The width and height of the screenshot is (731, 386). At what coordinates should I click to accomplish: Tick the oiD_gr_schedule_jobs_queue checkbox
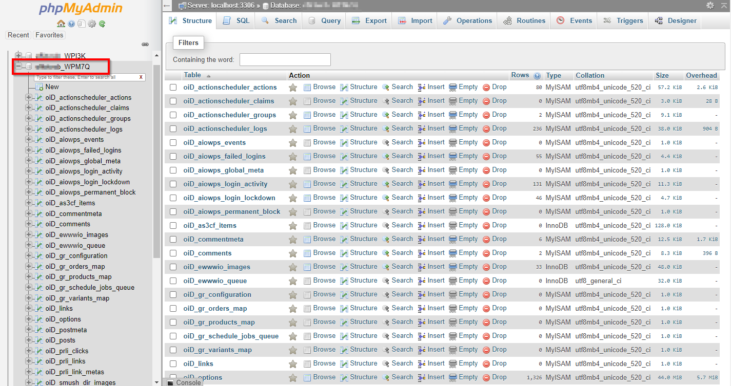(x=173, y=336)
